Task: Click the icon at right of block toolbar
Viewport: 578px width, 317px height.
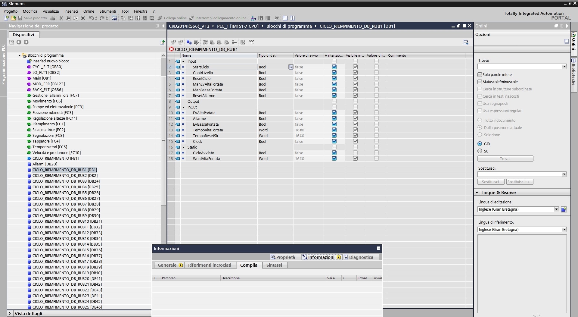Action: pos(466,42)
